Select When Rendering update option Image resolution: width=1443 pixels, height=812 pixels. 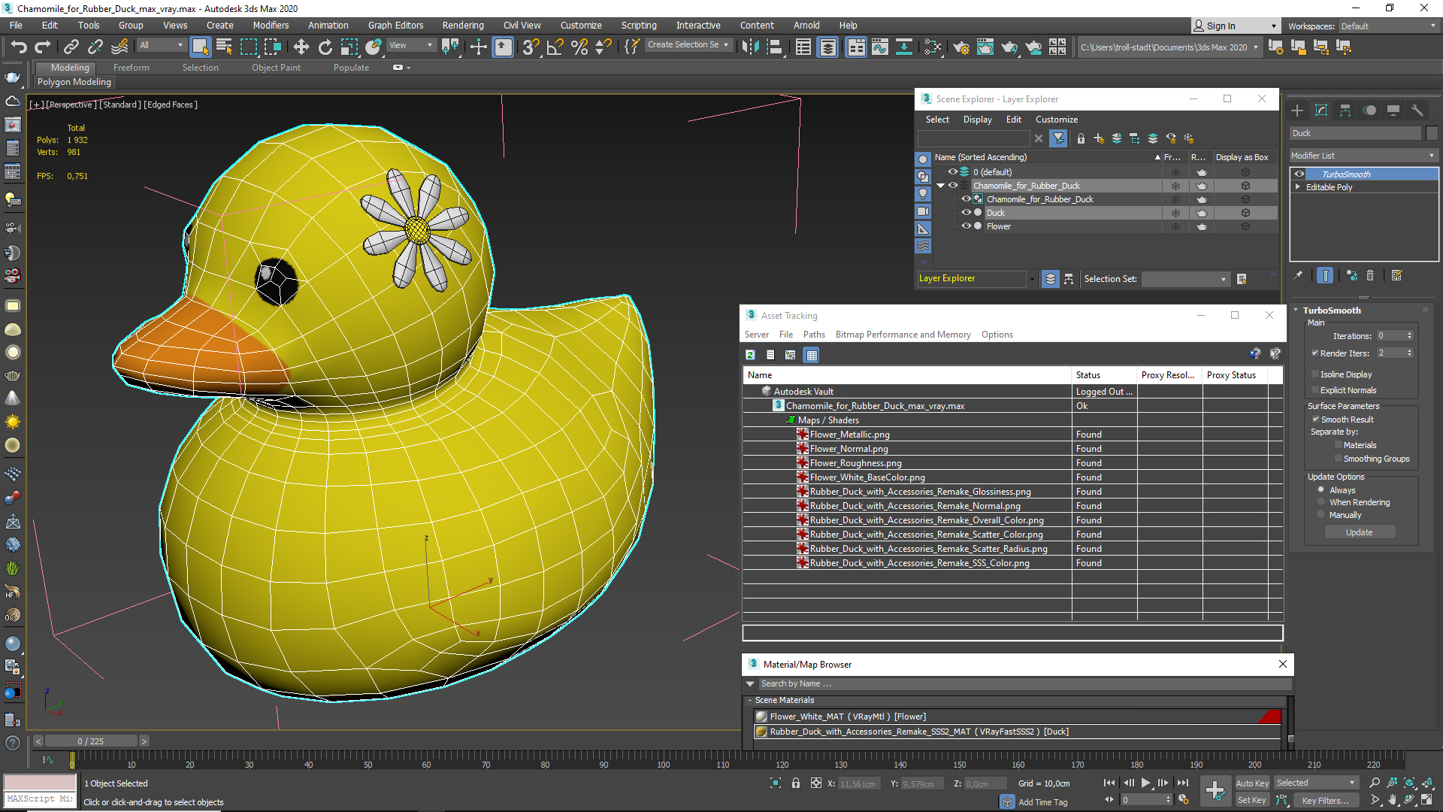pos(1321,502)
